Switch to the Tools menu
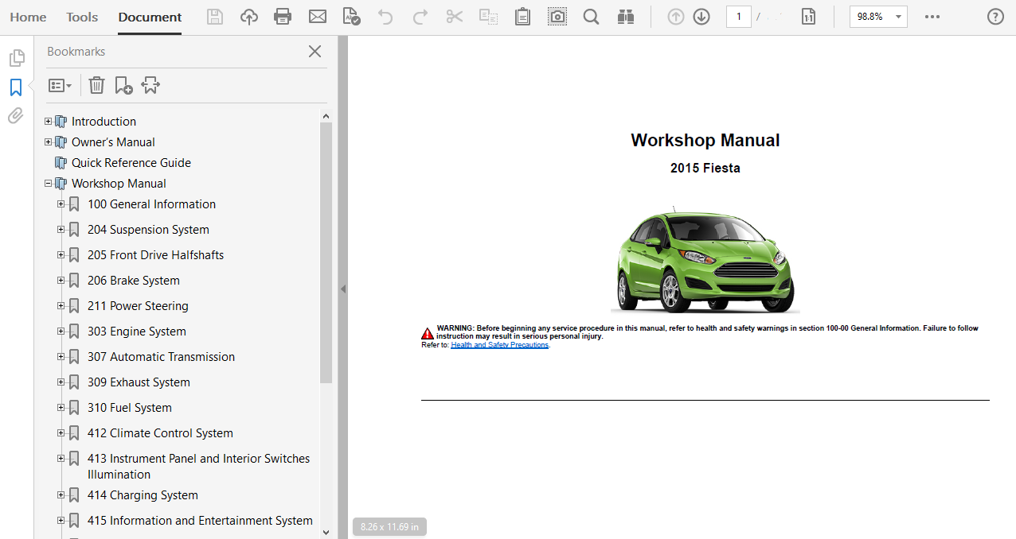This screenshot has width=1016, height=539. [81, 16]
